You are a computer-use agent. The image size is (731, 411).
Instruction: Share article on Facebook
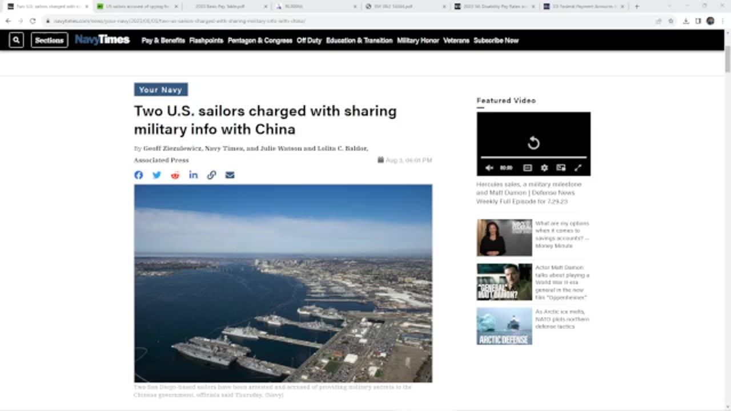click(x=139, y=175)
